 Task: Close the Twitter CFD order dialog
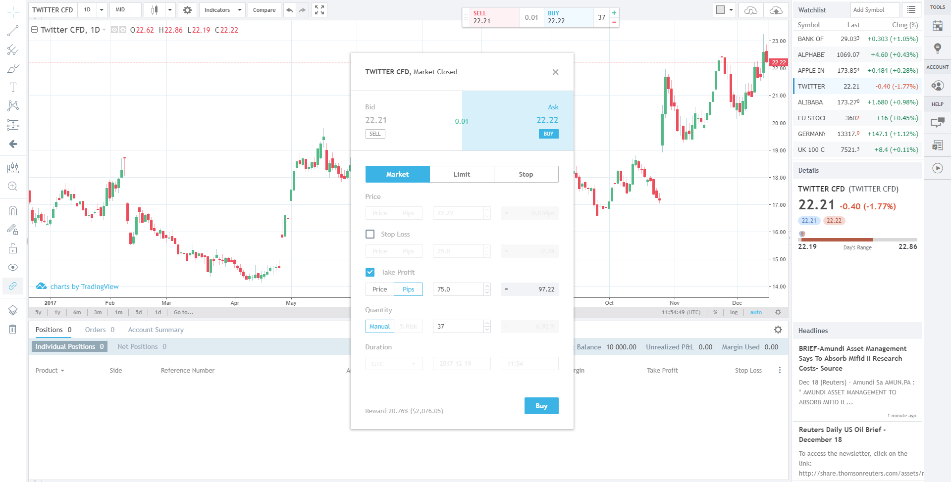(x=555, y=72)
